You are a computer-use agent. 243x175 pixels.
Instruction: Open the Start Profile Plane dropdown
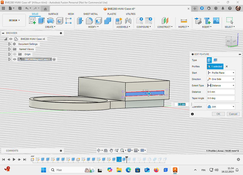(x=221, y=73)
